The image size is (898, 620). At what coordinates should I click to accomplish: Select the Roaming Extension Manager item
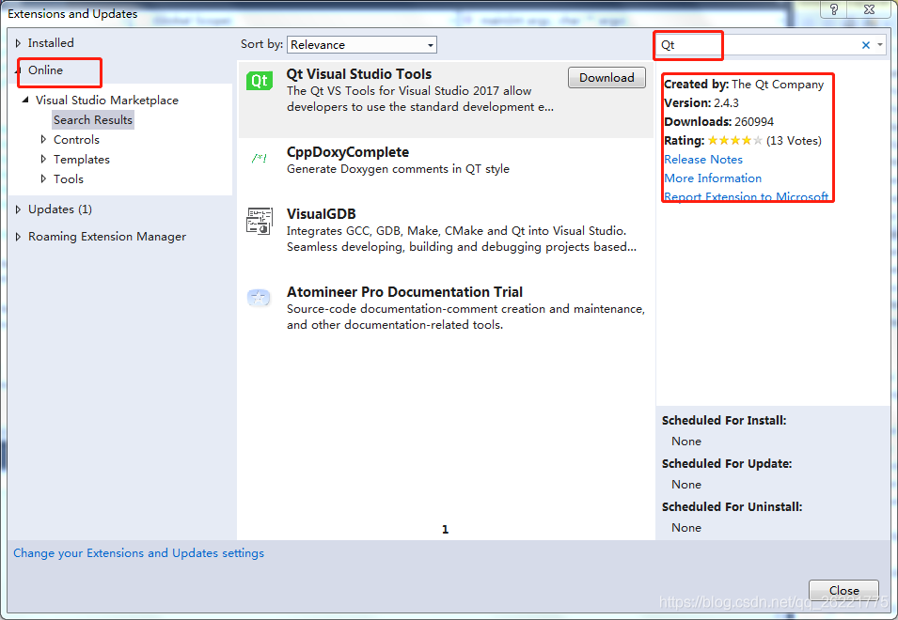click(107, 237)
